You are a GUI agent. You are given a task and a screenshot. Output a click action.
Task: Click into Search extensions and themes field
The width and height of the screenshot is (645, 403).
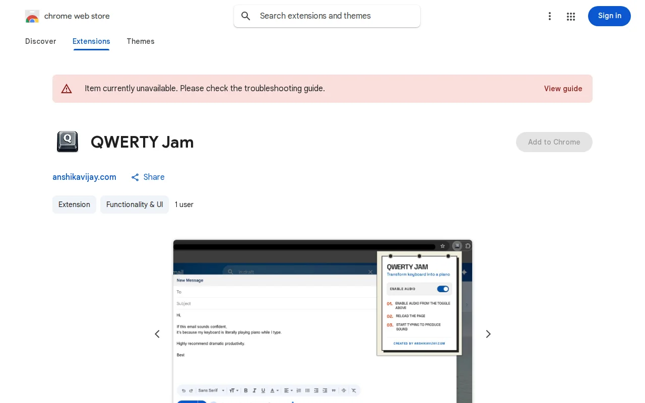click(327, 16)
